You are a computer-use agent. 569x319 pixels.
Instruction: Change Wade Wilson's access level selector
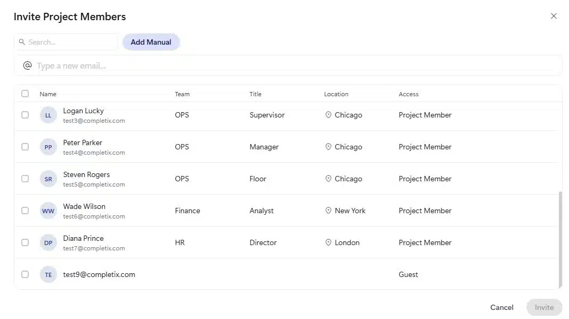point(425,210)
